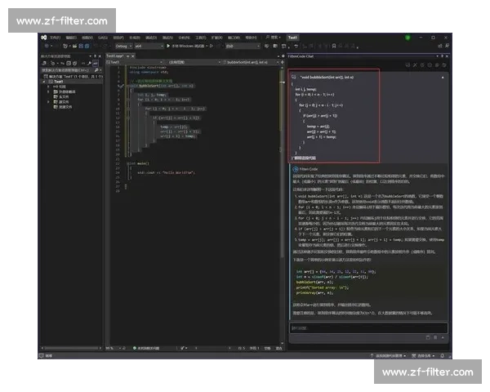Viewport: 490px width, 392px height.
Task: Expand the 源文件 folder
Action: (48, 102)
